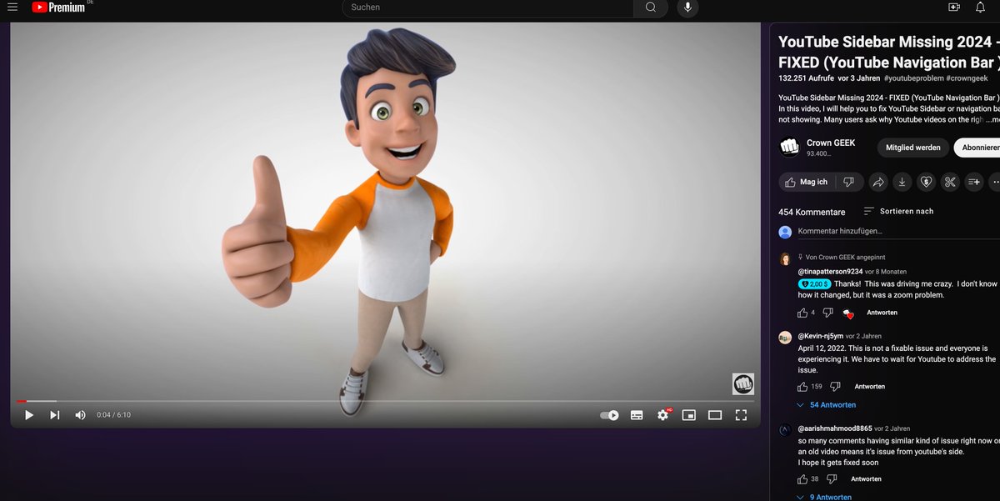Open @Kevin-nj5ym profile name
Screen dimensions: 1000x501
[x=820, y=336]
